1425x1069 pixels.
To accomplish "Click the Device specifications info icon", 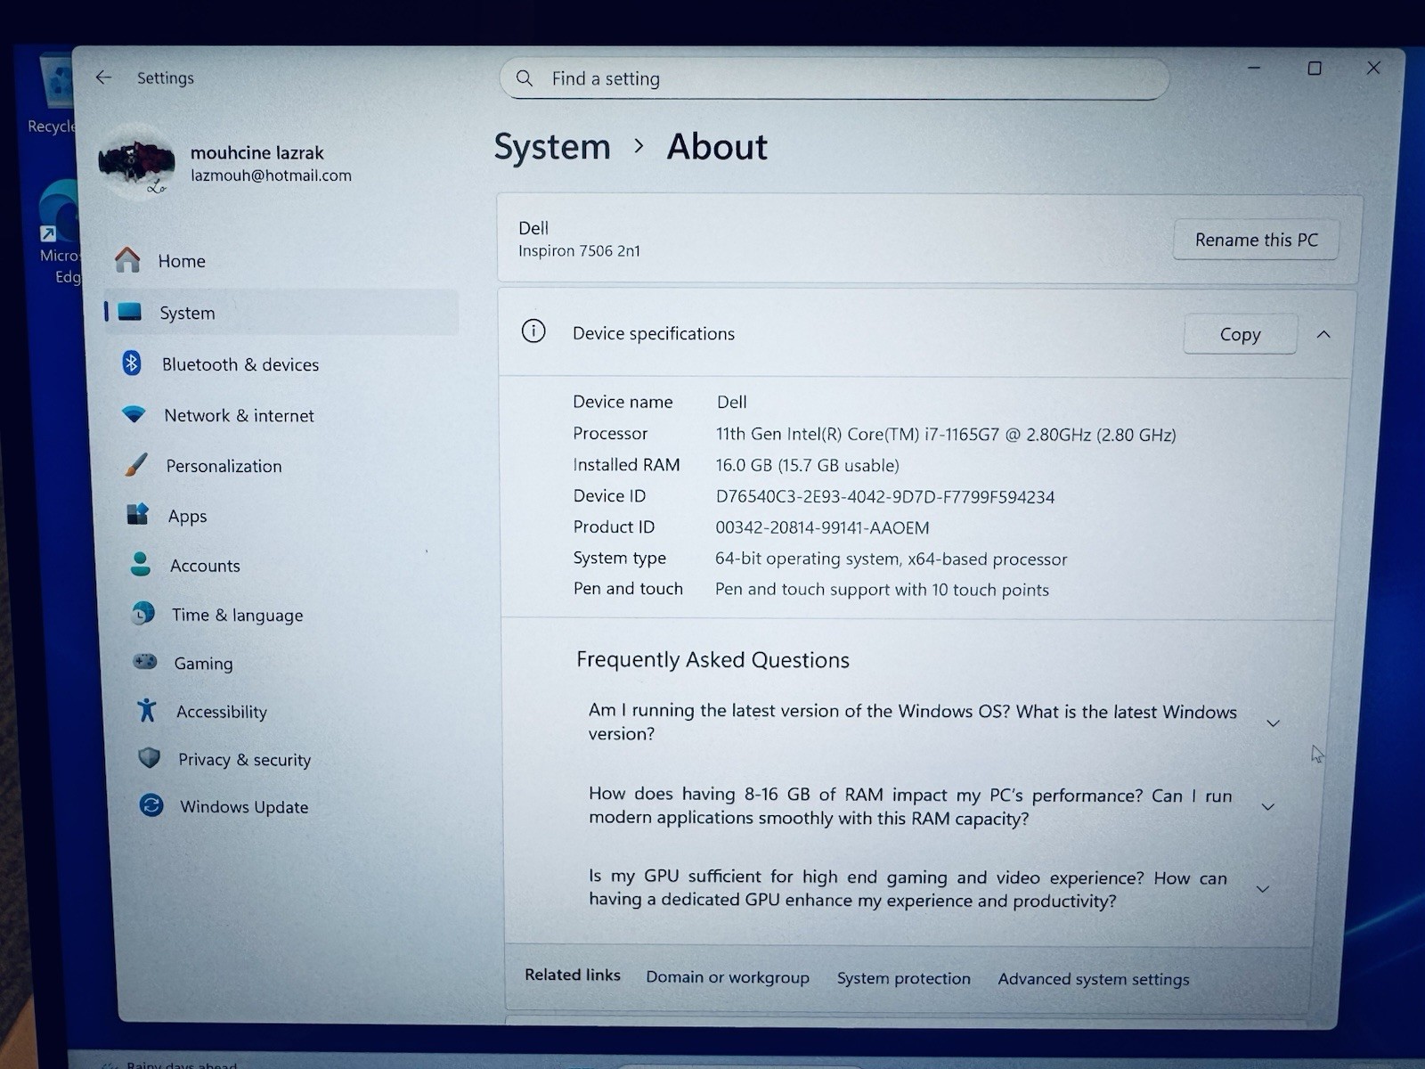I will [533, 331].
